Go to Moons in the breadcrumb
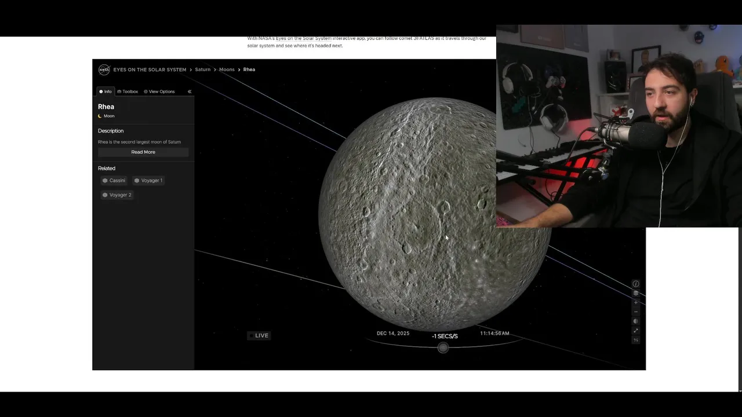Screen dimensions: 742x417 click(227, 69)
